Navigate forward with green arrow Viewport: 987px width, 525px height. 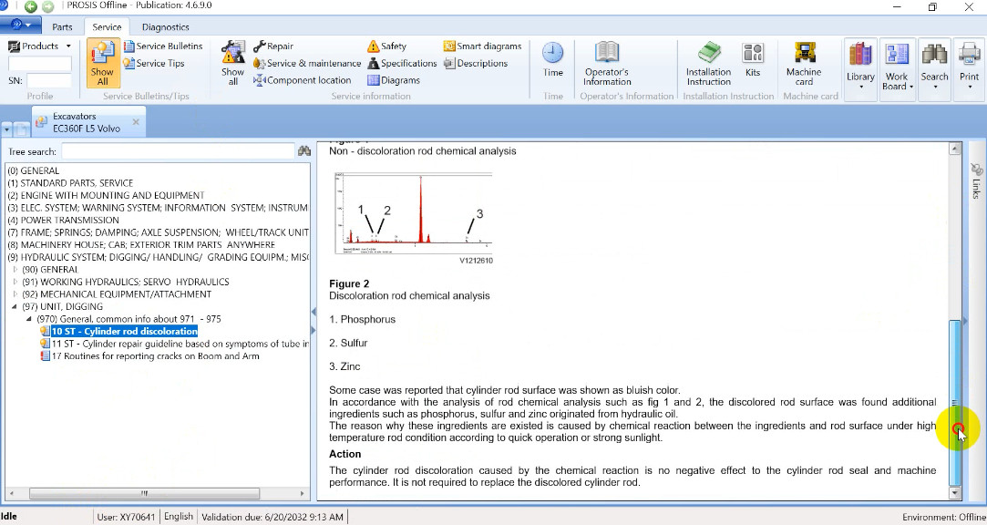(x=47, y=6)
